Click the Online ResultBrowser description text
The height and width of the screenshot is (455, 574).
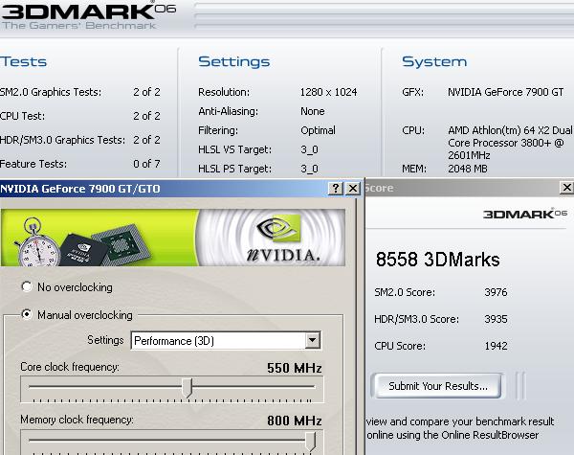(460, 428)
